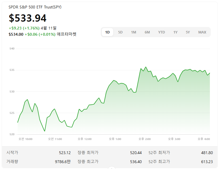Click the 오전 11:00 axis label
220x169 pixels.
click(x=55, y=139)
